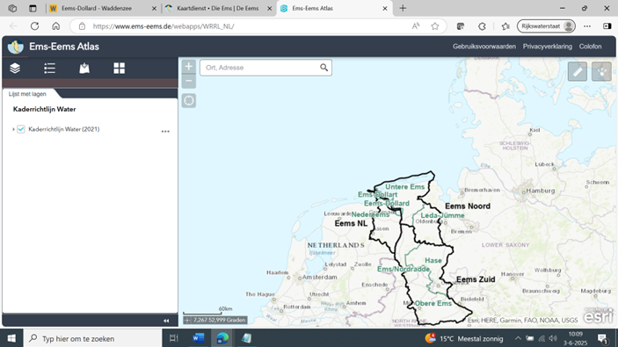Zoom in with the plus button
This screenshot has height=347, width=618.
(x=189, y=66)
